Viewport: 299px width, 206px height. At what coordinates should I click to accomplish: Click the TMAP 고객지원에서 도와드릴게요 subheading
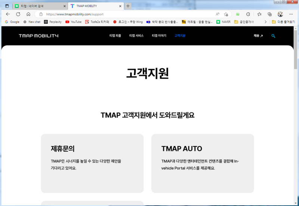pos(147,115)
